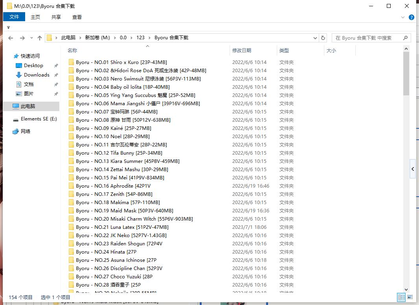Click folder icon of NO.18 Makima
Viewport: 419px width, 305px height.
pyautogui.click(x=71, y=202)
